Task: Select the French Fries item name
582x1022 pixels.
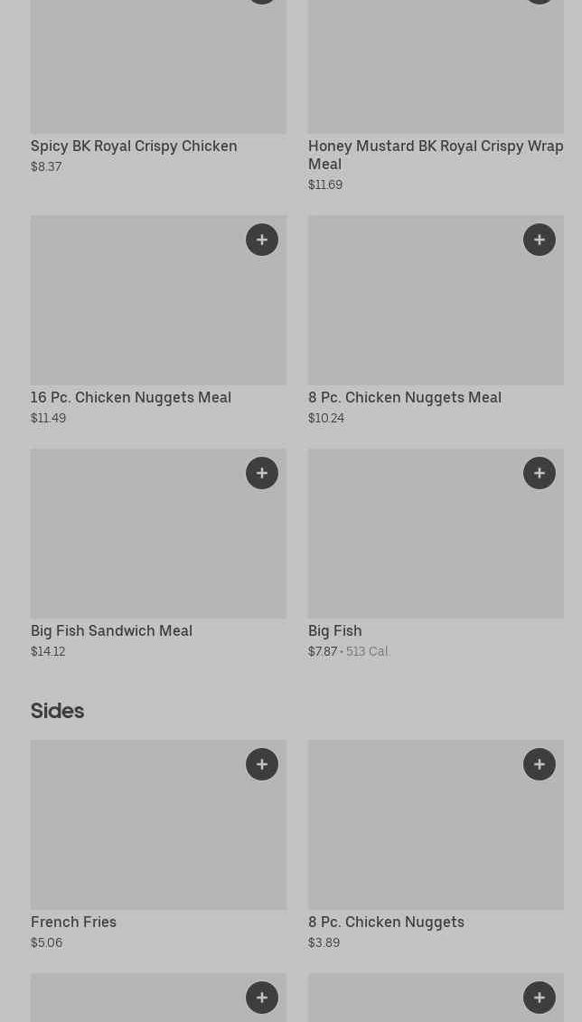Action: (x=73, y=923)
